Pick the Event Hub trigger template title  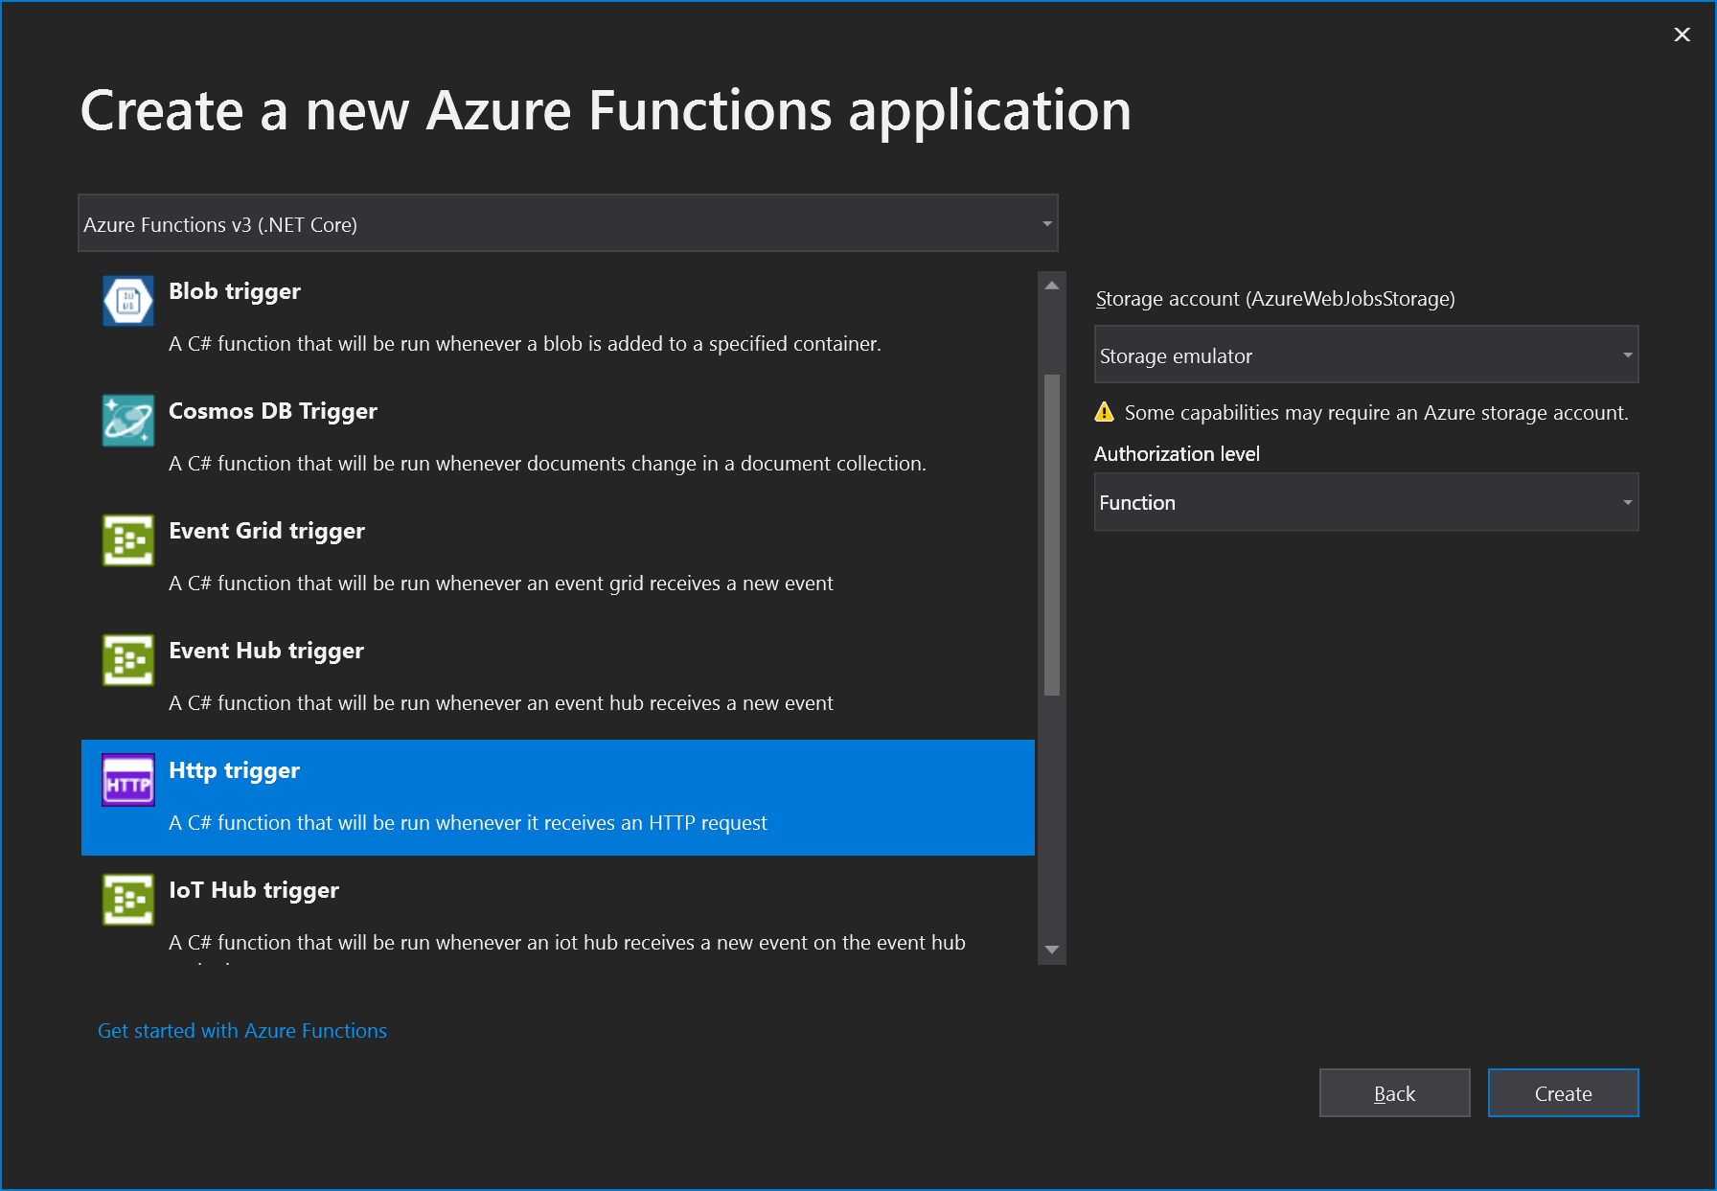click(x=266, y=651)
